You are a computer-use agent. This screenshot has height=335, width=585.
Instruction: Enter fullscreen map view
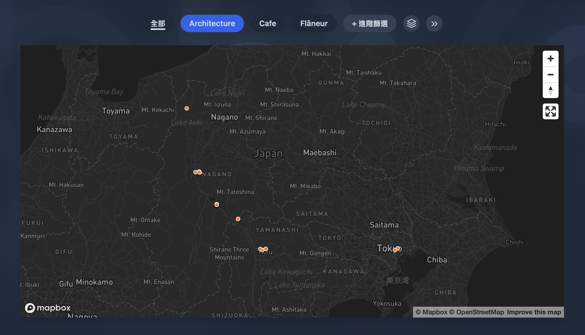(x=550, y=111)
